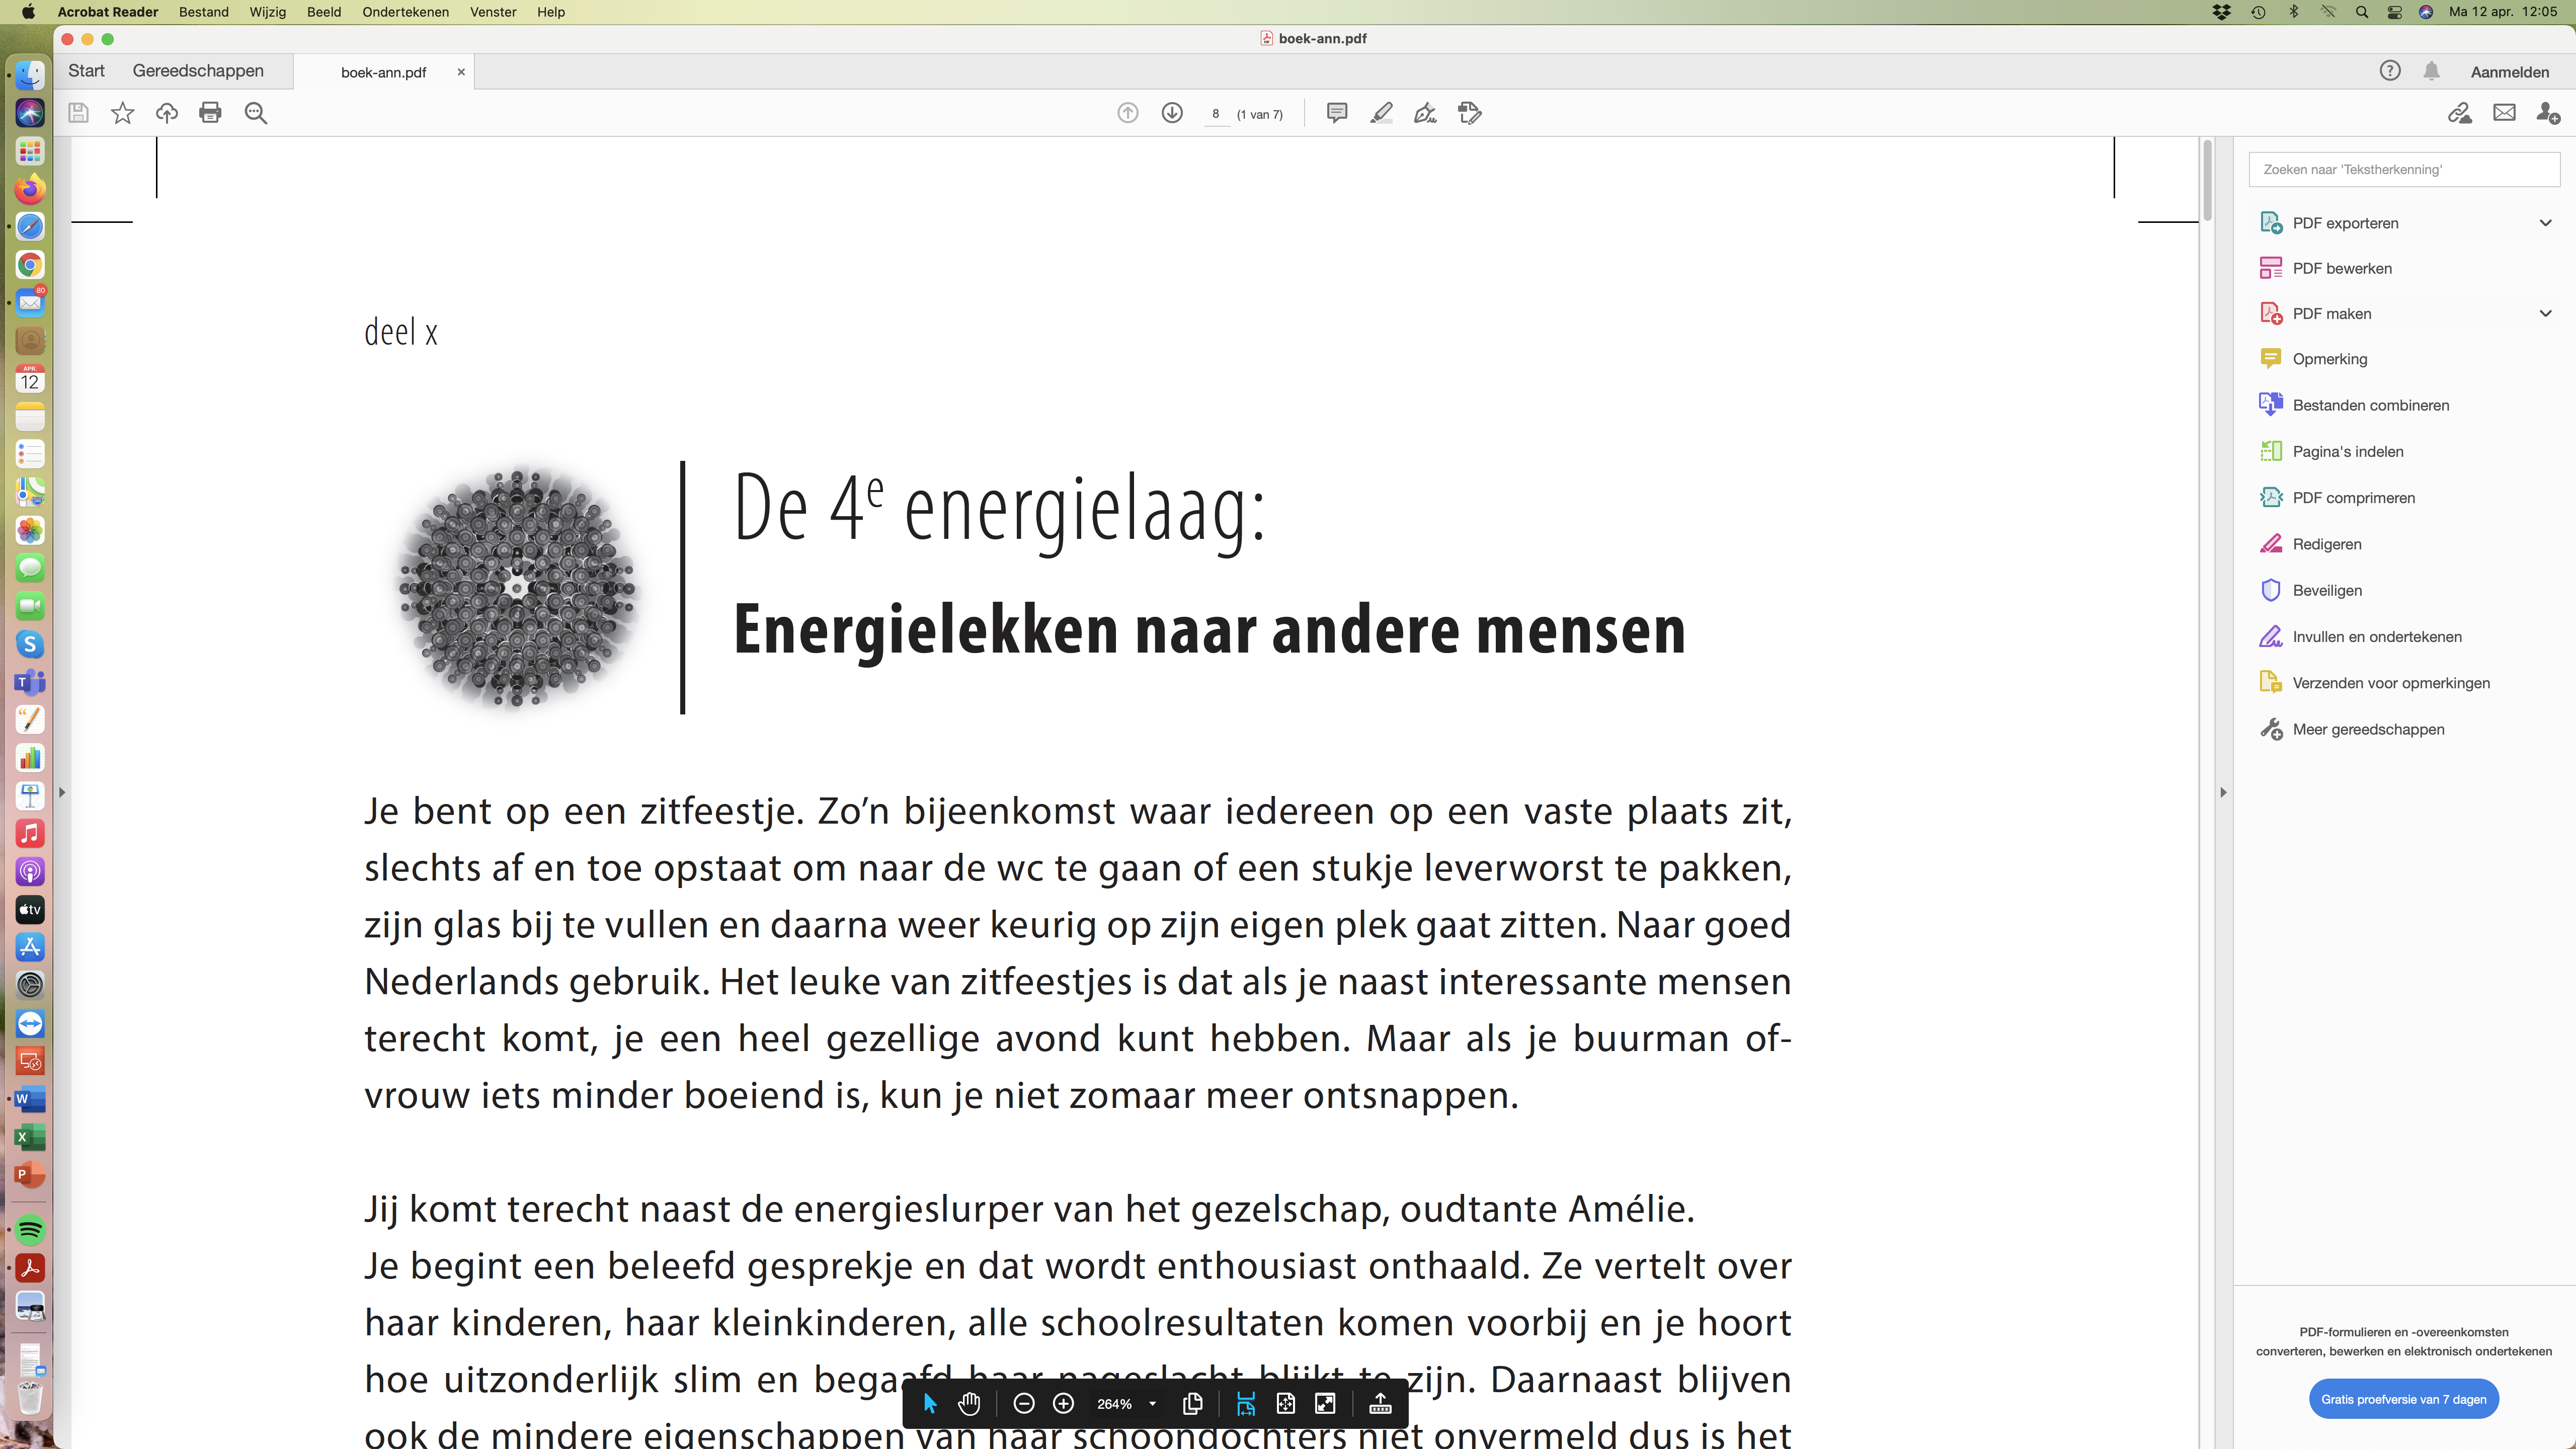Open the Help menu

click(550, 12)
